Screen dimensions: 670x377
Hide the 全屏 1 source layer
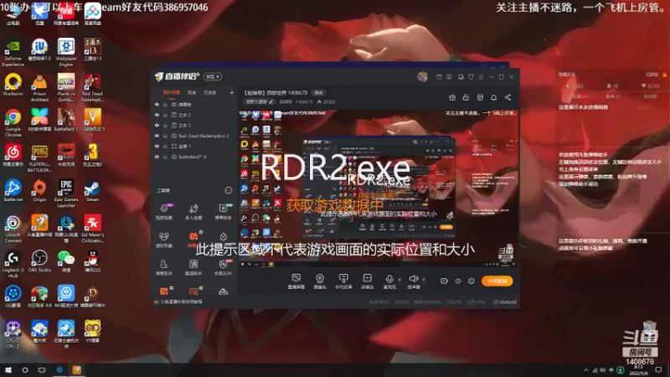[157, 146]
